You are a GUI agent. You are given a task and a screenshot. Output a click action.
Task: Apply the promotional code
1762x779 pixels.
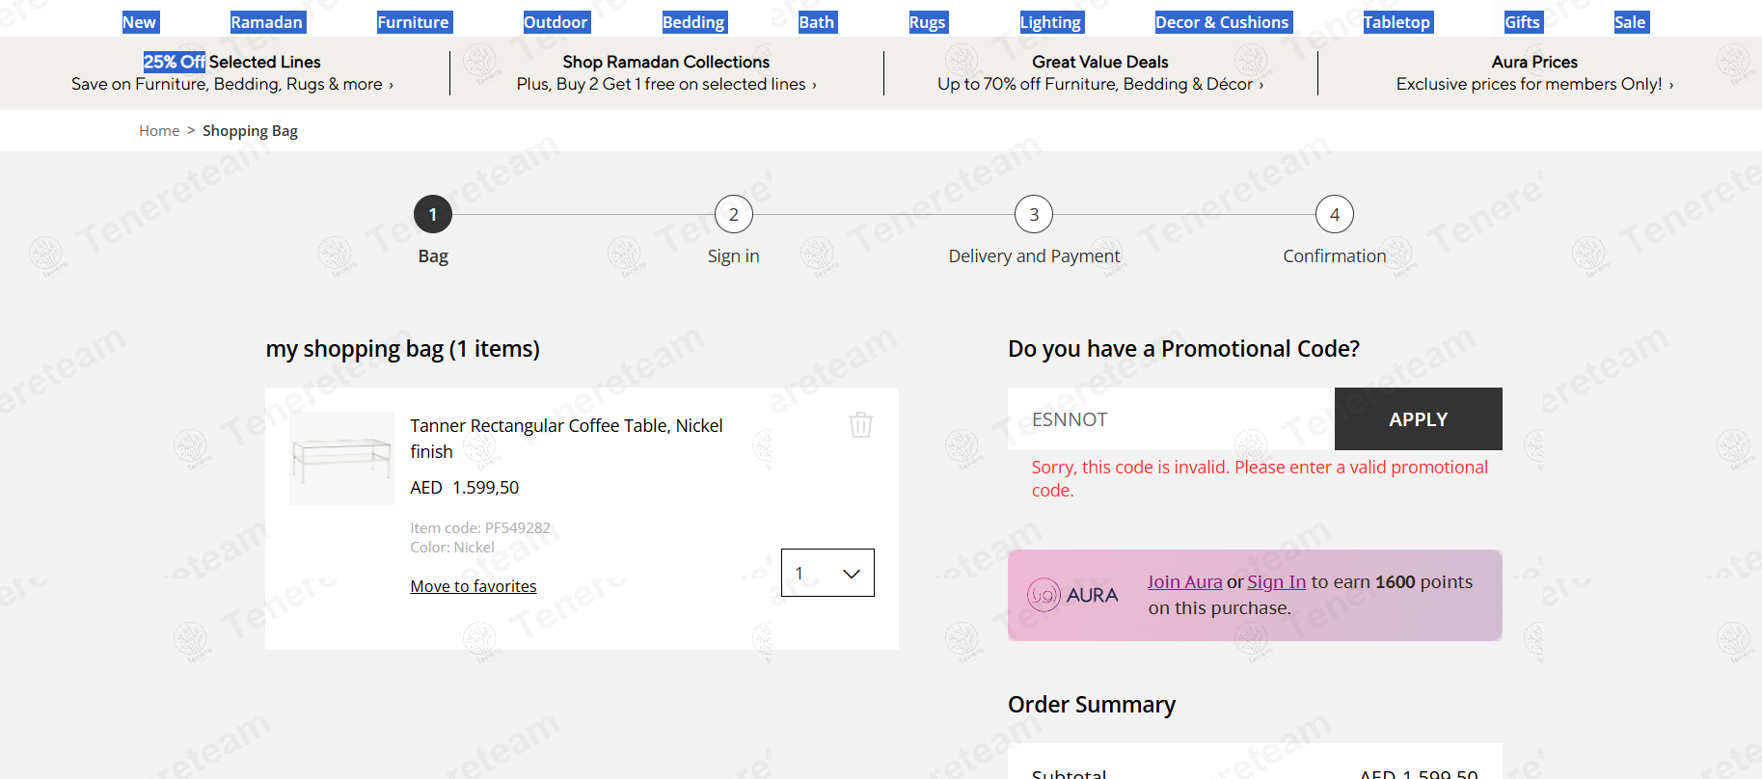click(1419, 419)
